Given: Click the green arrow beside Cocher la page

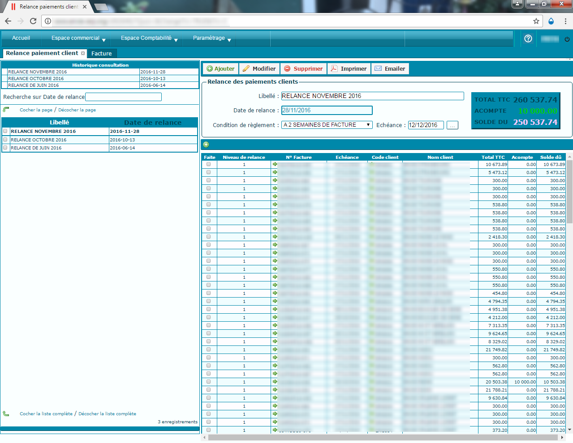Looking at the screenshot, I should coord(6,110).
